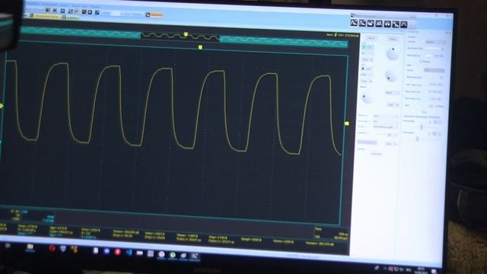Click the white-square stop icon in main toolbar
The image size is (487, 274).
[x=90, y=12]
